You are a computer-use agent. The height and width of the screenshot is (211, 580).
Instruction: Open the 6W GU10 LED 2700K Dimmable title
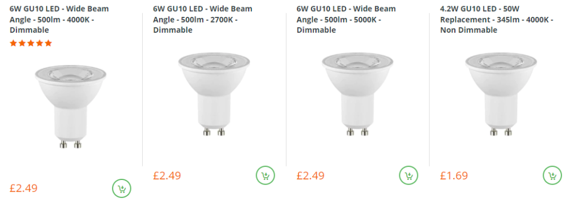(203, 20)
